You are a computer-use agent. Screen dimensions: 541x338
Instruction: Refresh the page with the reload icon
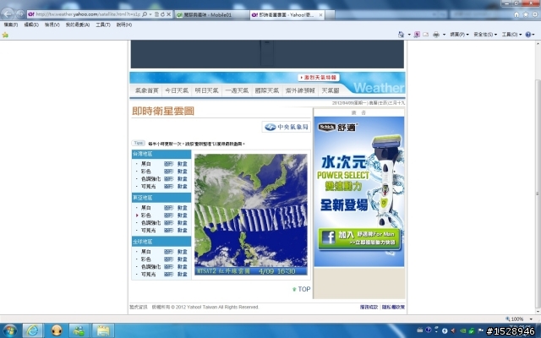pyautogui.click(x=162, y=14)
